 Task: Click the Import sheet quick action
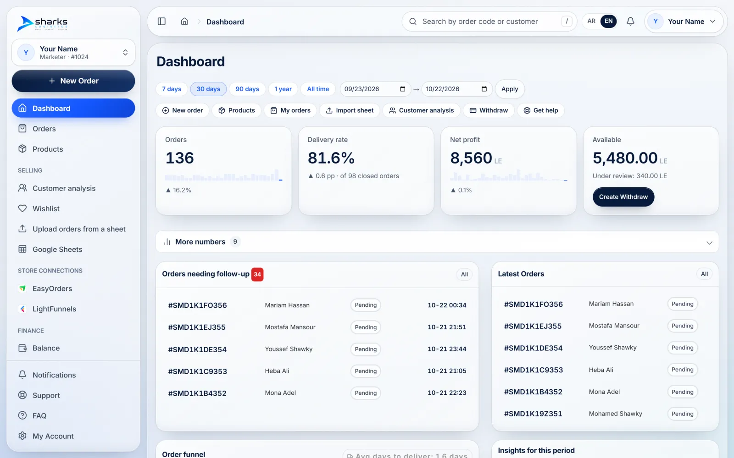(350, 110)
